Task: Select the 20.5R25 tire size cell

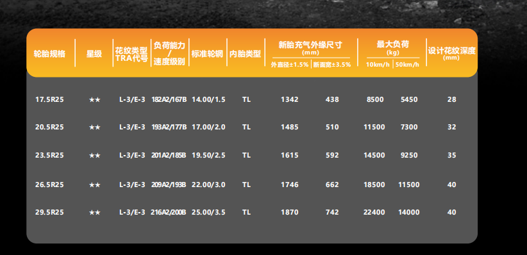Action: pos(49,127)
